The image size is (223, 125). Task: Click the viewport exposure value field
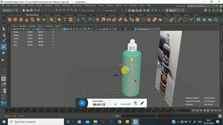(x=120, y=29)
